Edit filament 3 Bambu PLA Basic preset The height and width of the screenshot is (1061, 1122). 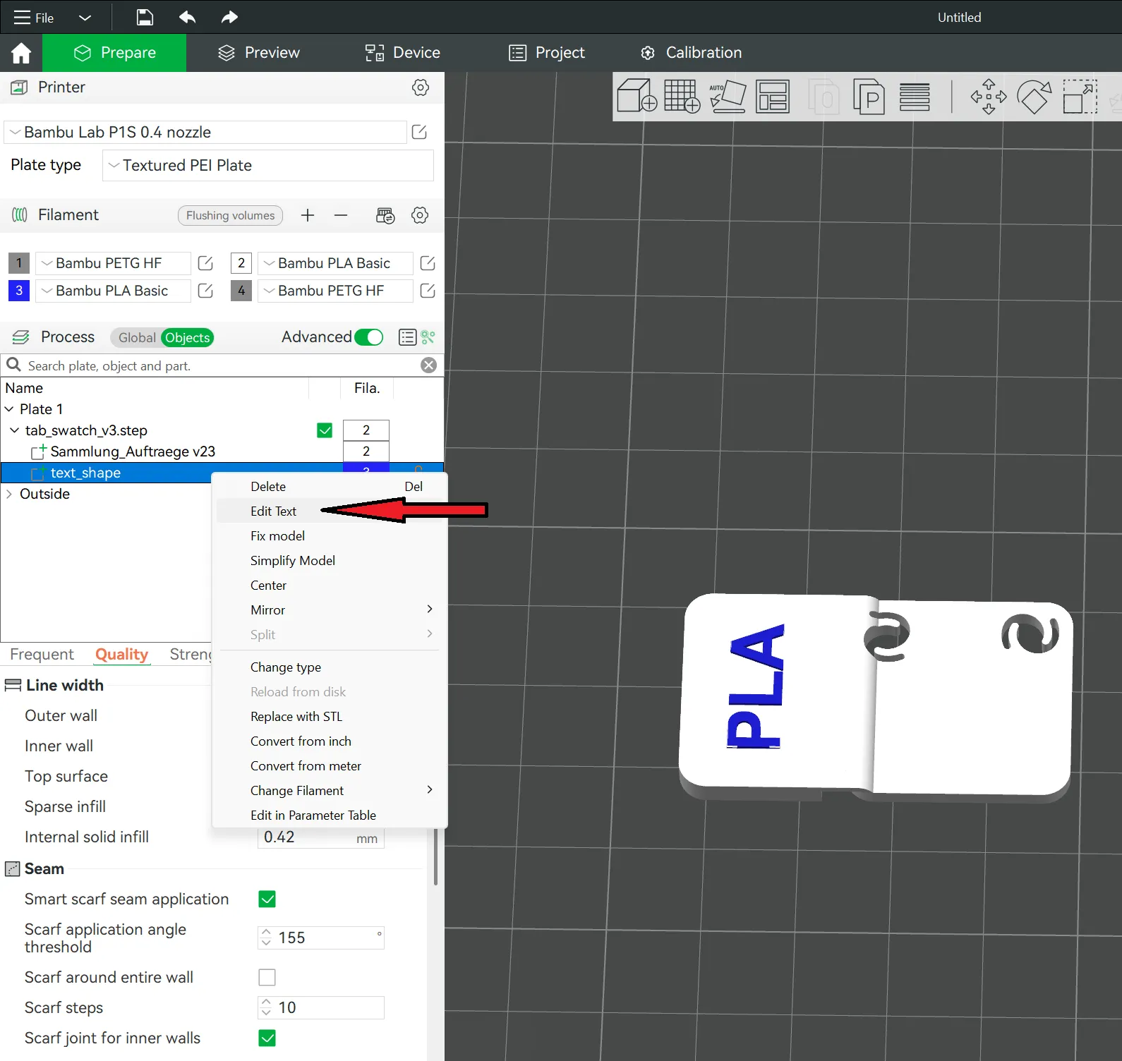(x=205, y=291)
